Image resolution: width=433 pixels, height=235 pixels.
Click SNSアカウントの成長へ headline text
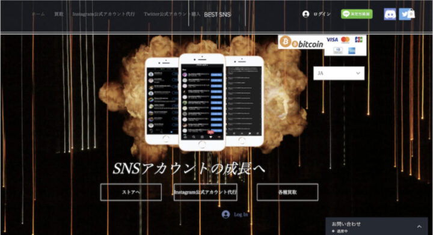(189, 168)
